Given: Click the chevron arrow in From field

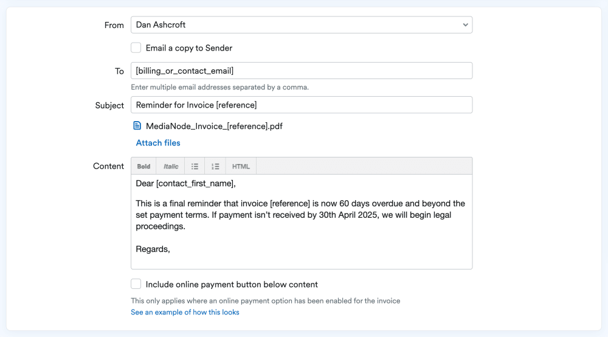Looking at the screenshot, I should click(x=465, y=25).
